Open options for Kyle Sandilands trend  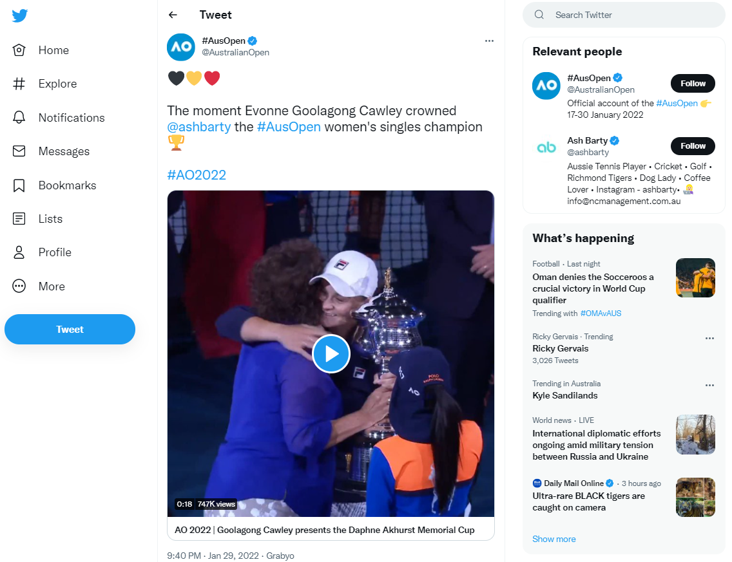click(709, 385)
